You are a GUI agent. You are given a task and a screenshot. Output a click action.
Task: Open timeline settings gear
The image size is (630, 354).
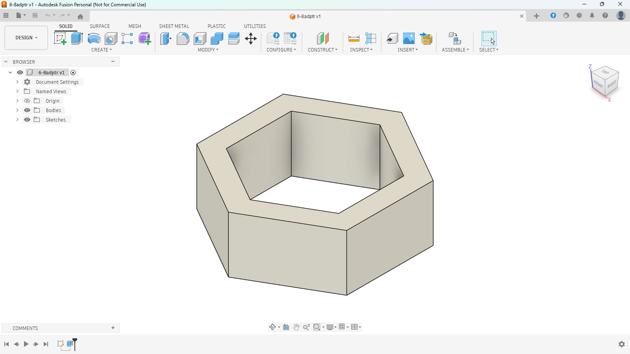click(x=622, y=344)
